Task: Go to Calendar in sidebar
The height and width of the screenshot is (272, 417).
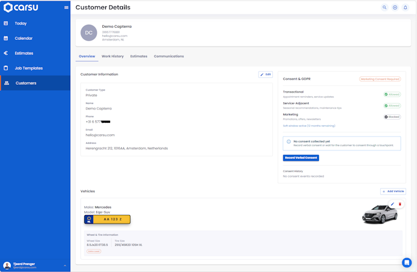Action: (24, 38)
